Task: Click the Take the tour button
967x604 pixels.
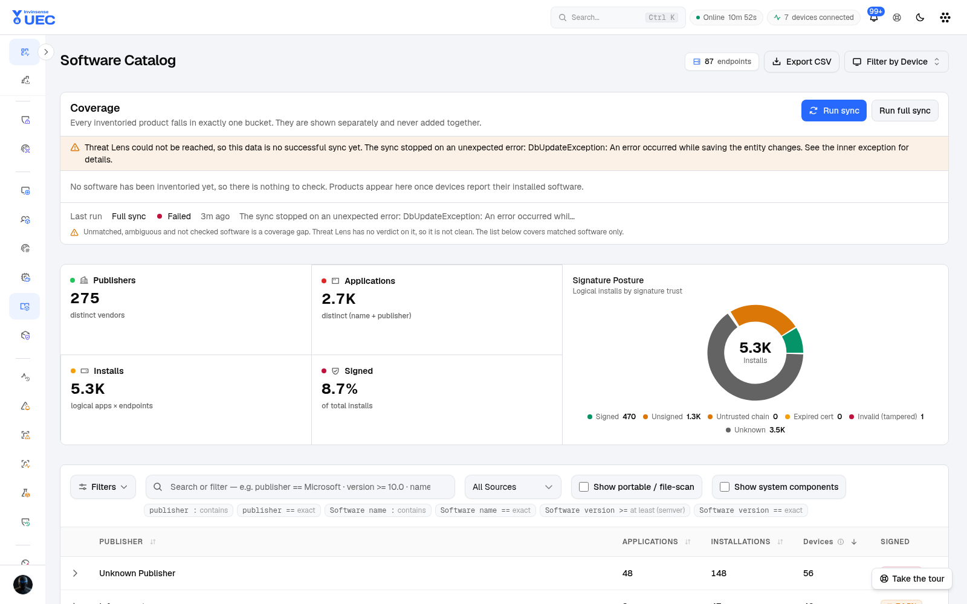Action: coord(912,579)
